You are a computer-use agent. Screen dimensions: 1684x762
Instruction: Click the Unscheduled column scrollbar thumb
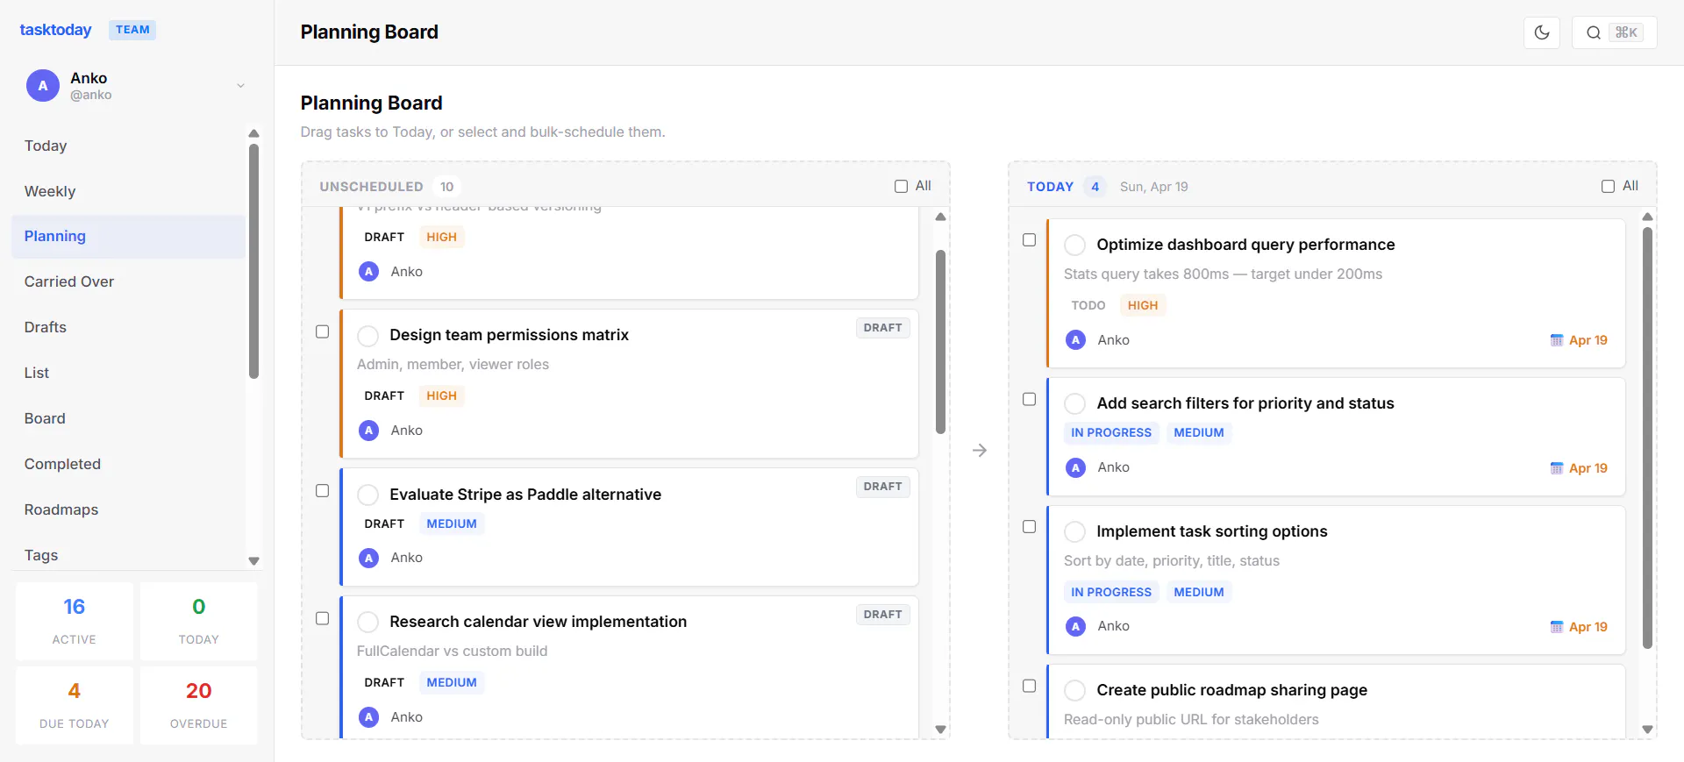point(940,342)
